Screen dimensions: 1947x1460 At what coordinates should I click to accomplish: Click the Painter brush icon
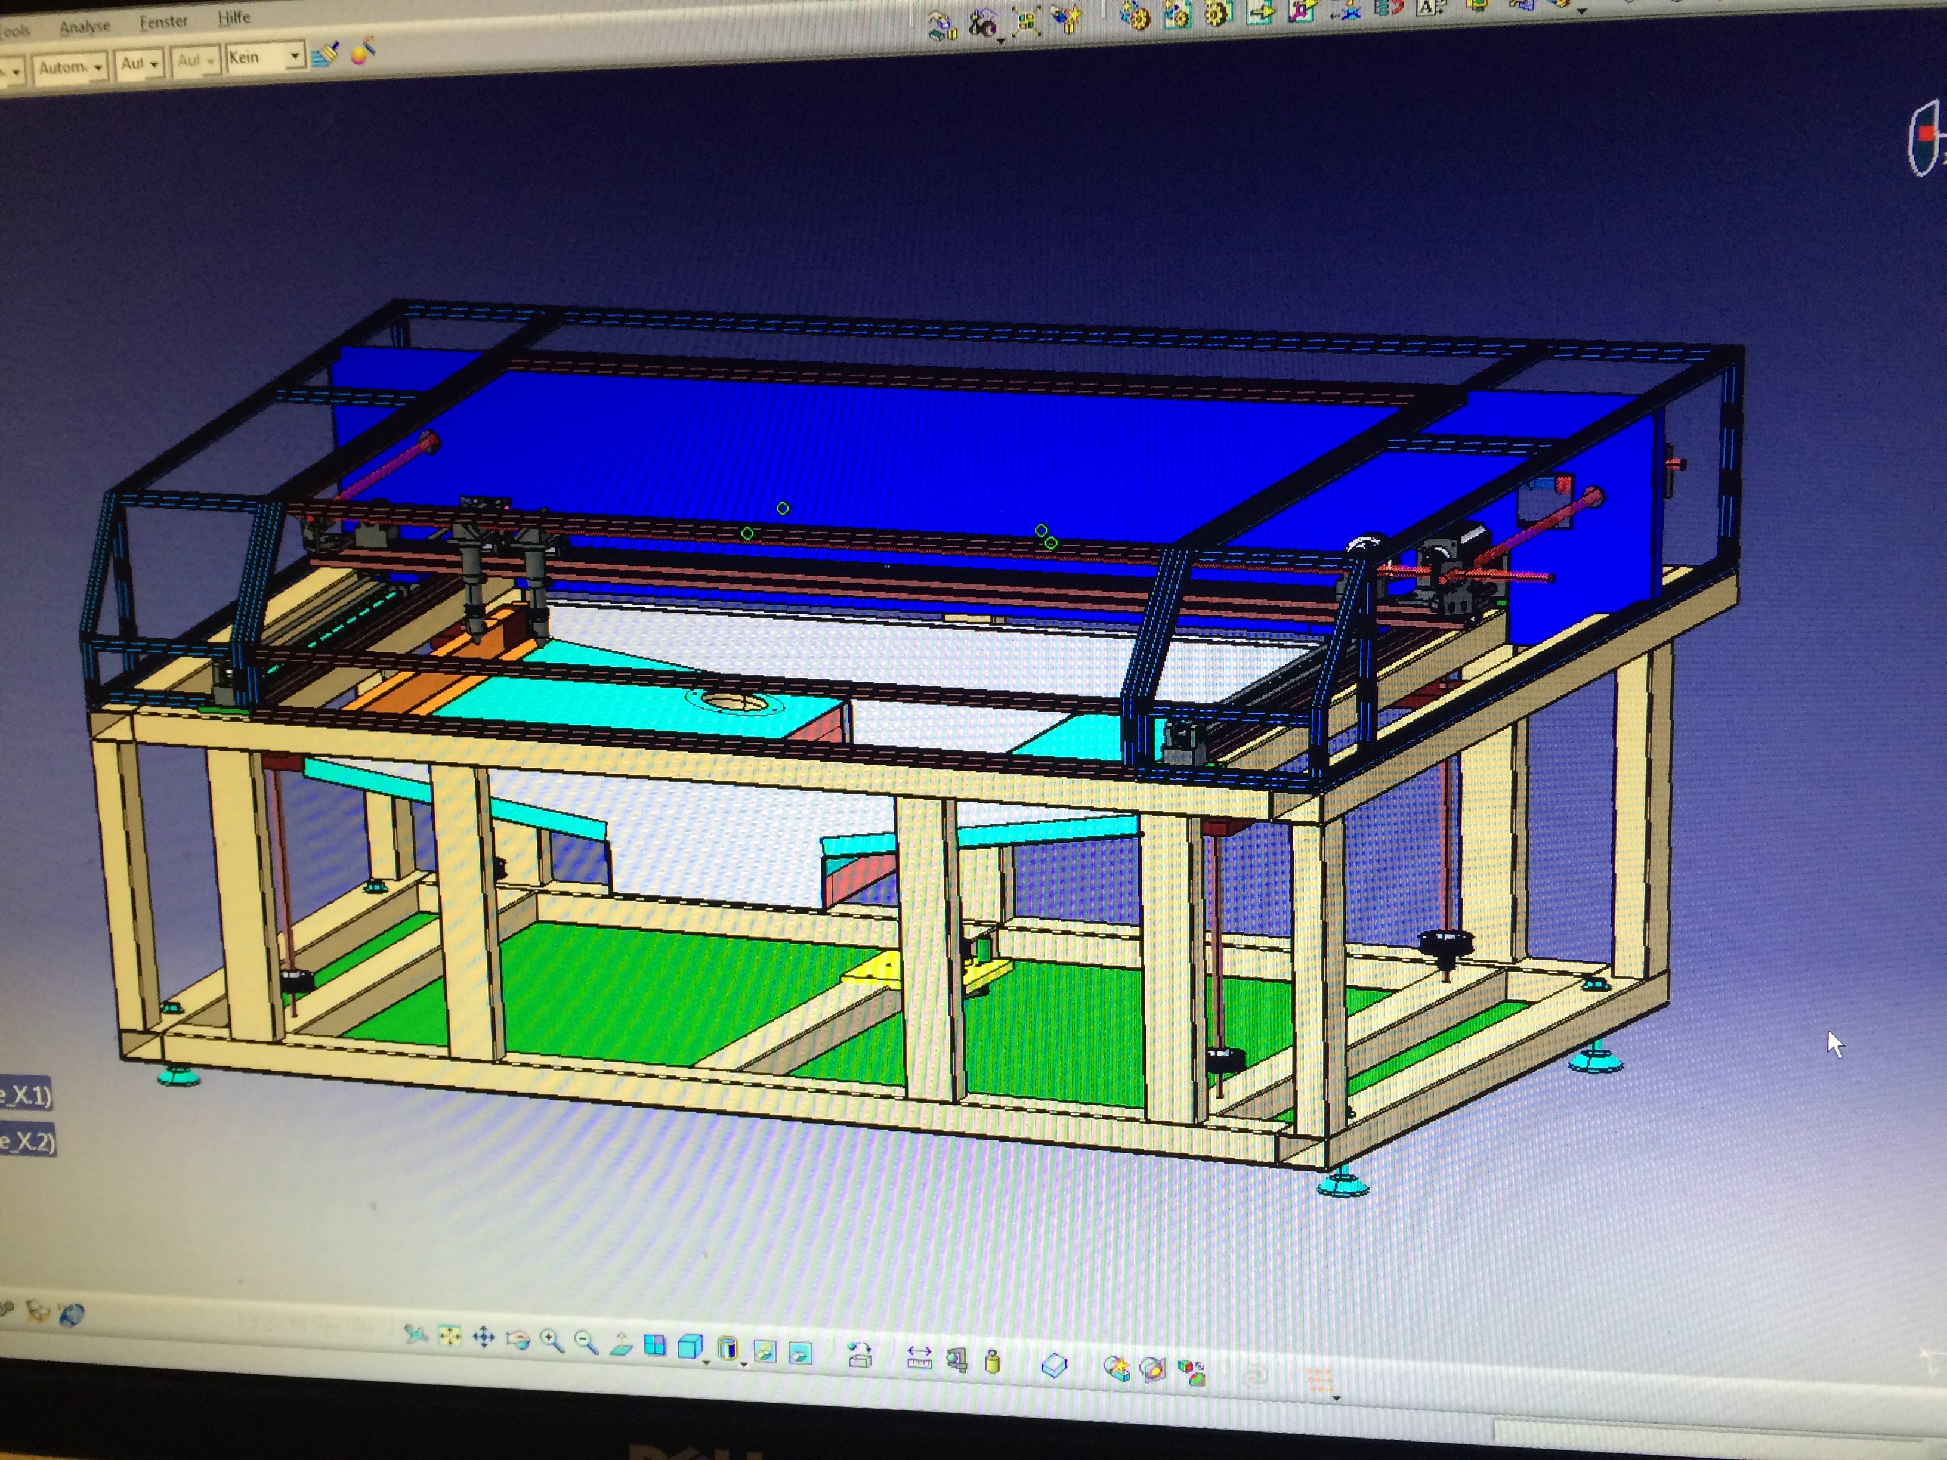[x=324, y=54]
